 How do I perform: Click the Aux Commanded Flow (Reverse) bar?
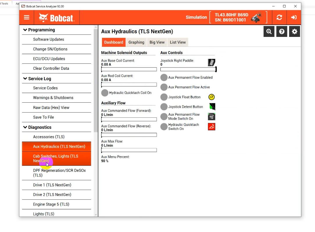click(129, 135)
